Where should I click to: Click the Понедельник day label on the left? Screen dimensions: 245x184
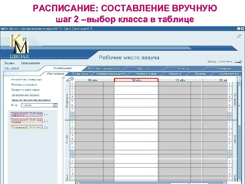tap(67, 101)
